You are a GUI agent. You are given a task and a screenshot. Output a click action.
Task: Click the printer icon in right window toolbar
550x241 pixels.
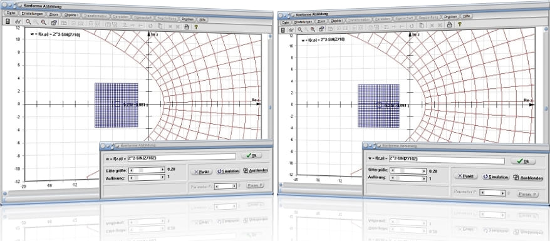[449, 24]
